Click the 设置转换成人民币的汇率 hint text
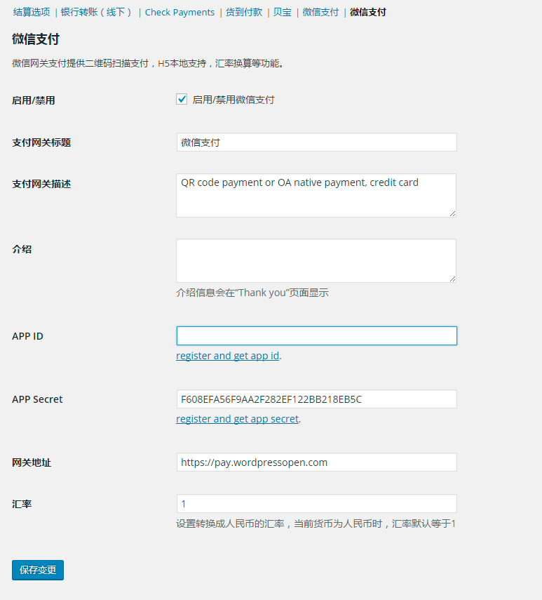 tap(316, 524)
